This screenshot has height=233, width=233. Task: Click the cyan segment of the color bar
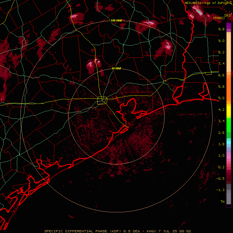229,142
